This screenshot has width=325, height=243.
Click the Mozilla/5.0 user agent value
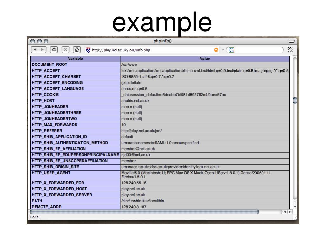tap(205, 175)
